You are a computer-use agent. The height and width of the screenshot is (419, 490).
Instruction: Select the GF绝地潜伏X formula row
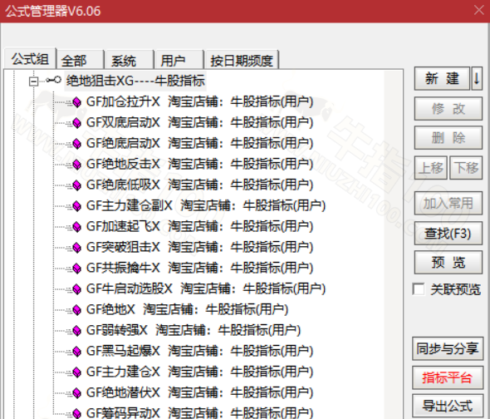pyautogui.click(x=199, y=392)
